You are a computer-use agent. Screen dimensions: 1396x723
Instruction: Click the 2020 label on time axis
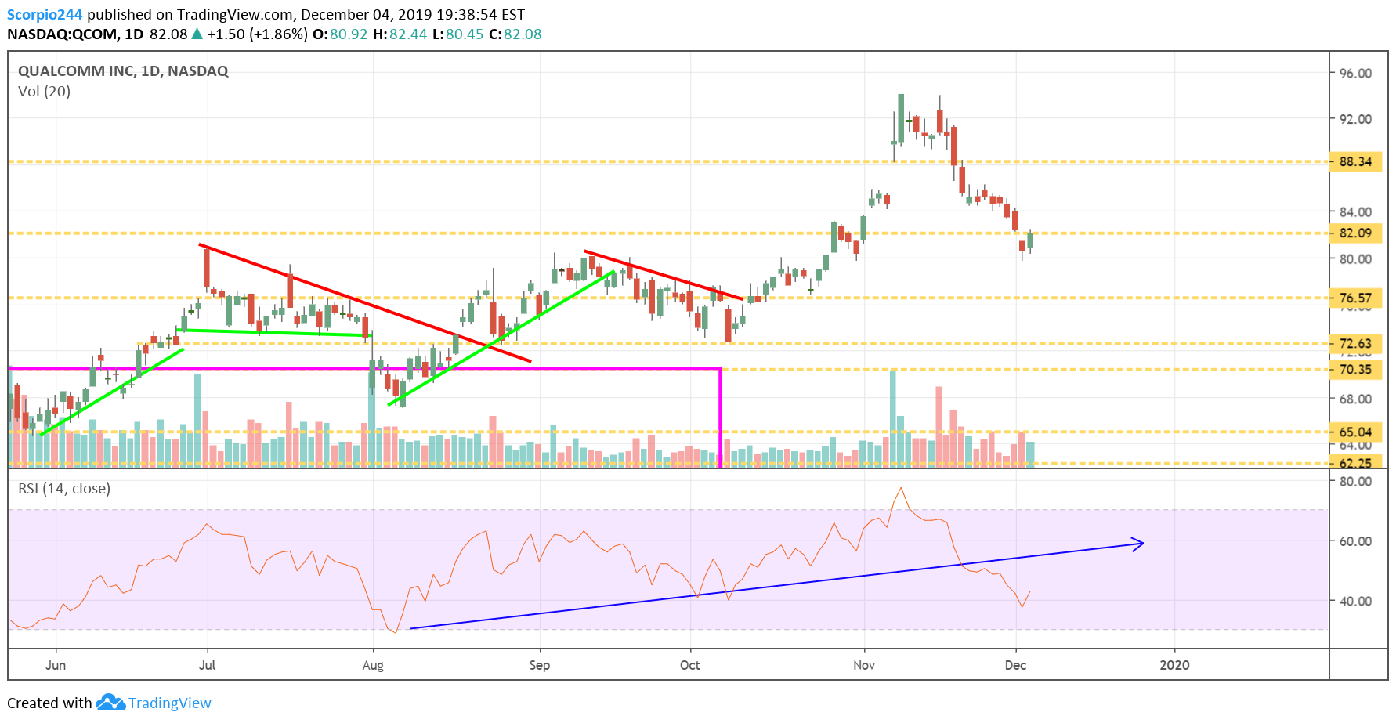click(1174, 665)
